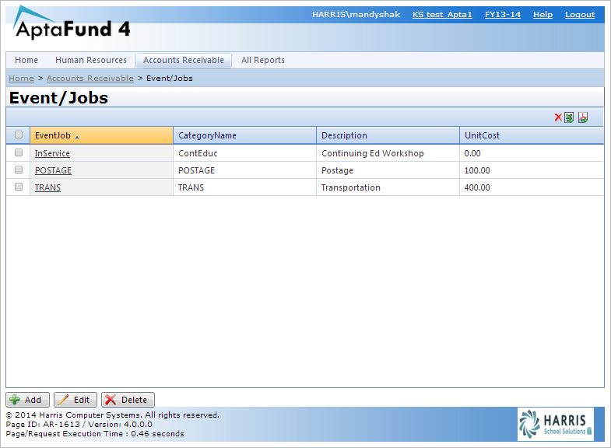Export the grid to PDF

(583, 117)
